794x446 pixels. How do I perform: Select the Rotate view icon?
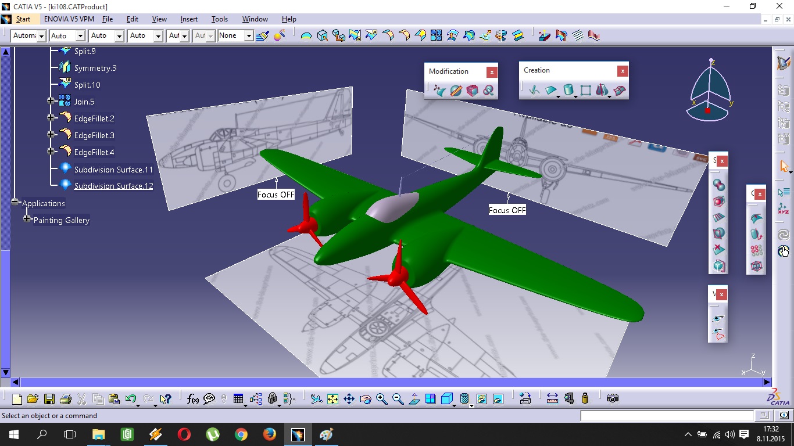tap(365, 399)
